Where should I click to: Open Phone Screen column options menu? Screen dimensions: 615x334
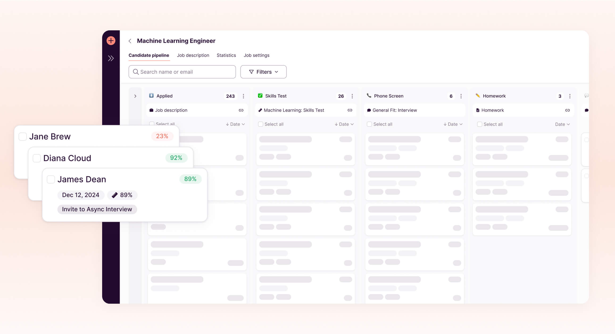[461, 96]
